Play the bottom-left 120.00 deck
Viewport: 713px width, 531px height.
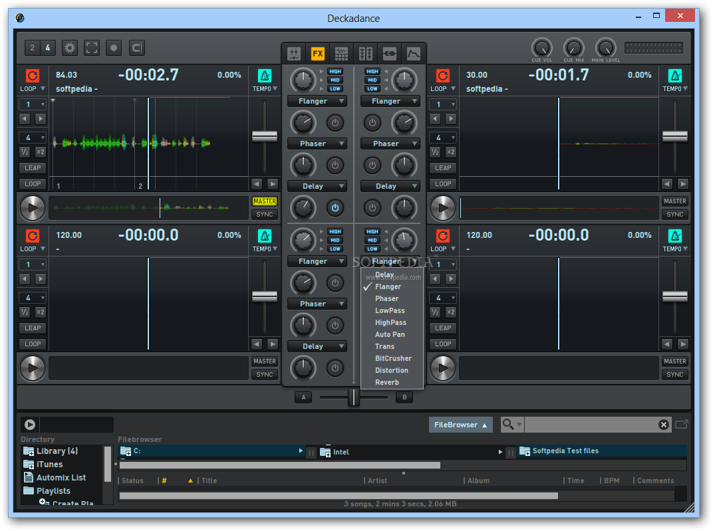point(33,368)
